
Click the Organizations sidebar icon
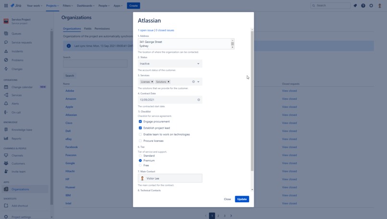(6, 189)
